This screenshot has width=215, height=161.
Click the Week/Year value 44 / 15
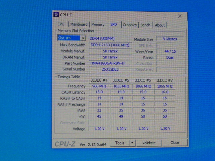pyautogui.click(x=170, y=51)
